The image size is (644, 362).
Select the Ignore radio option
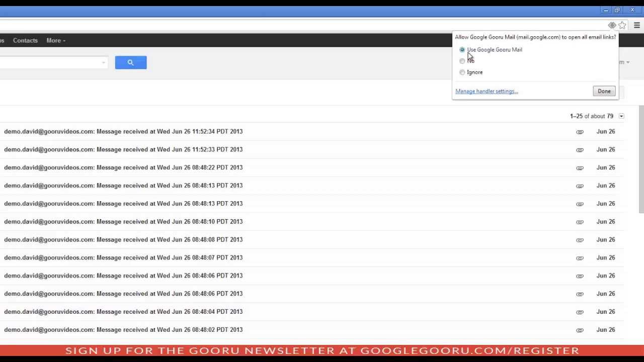[462, 72]
